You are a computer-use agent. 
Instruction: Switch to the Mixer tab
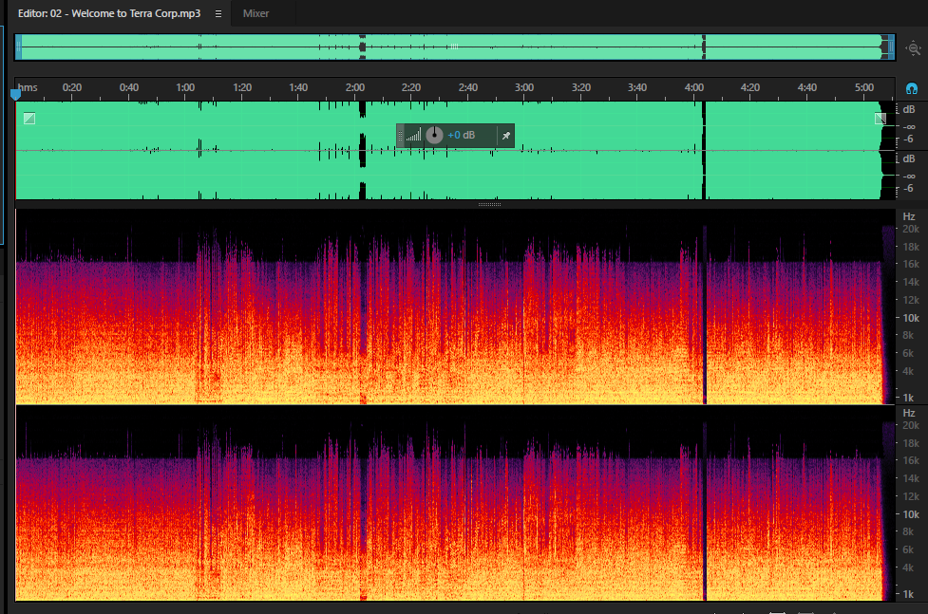tap(256, 13)
